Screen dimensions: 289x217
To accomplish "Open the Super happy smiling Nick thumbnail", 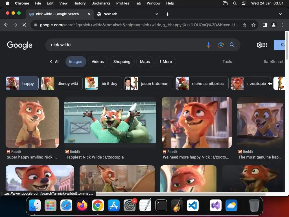I will pos(32,122).
